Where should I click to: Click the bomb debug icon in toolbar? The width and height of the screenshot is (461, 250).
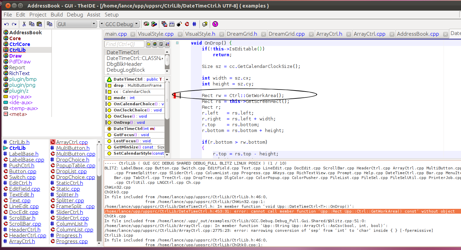179,24
